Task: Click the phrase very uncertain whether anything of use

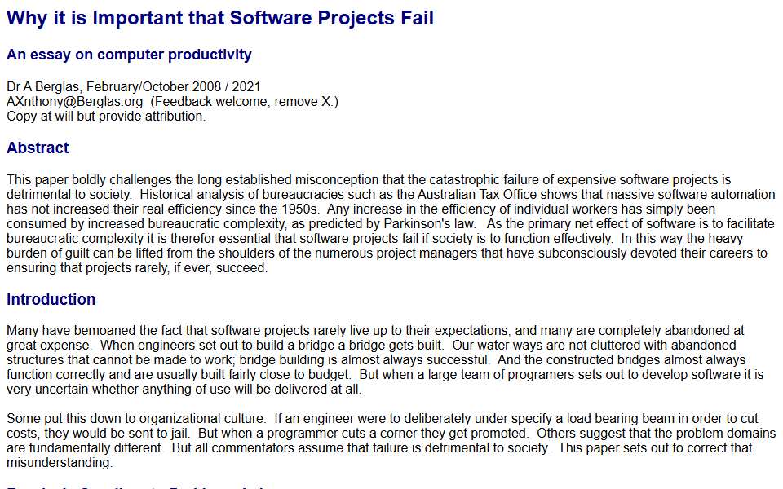Action: [119, 390]
